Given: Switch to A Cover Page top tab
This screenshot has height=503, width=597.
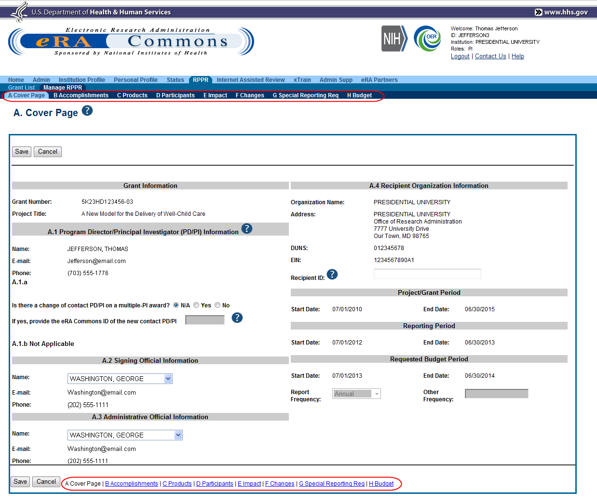Looking at the screenshot, I should (x=27, y=95).
